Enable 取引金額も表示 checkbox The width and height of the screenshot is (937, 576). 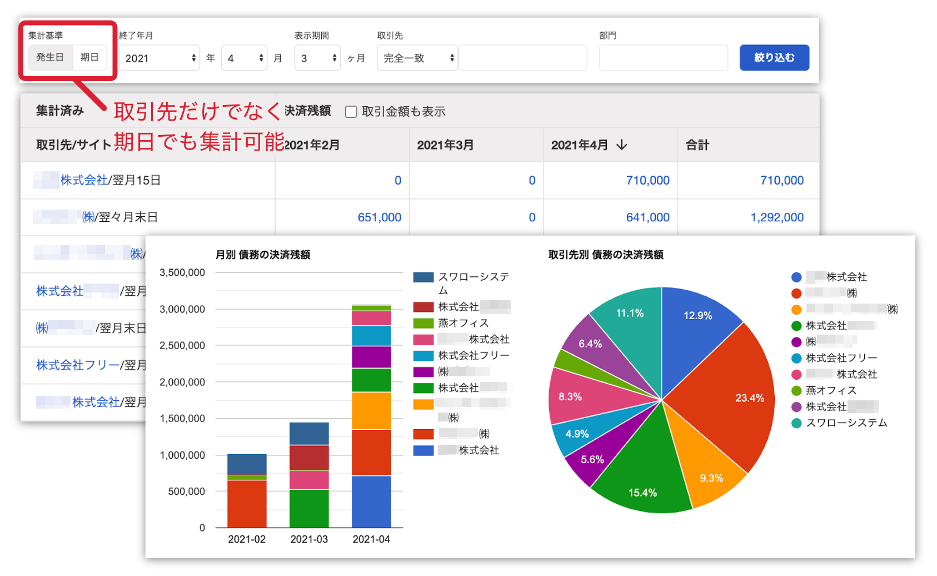[351, 112]
